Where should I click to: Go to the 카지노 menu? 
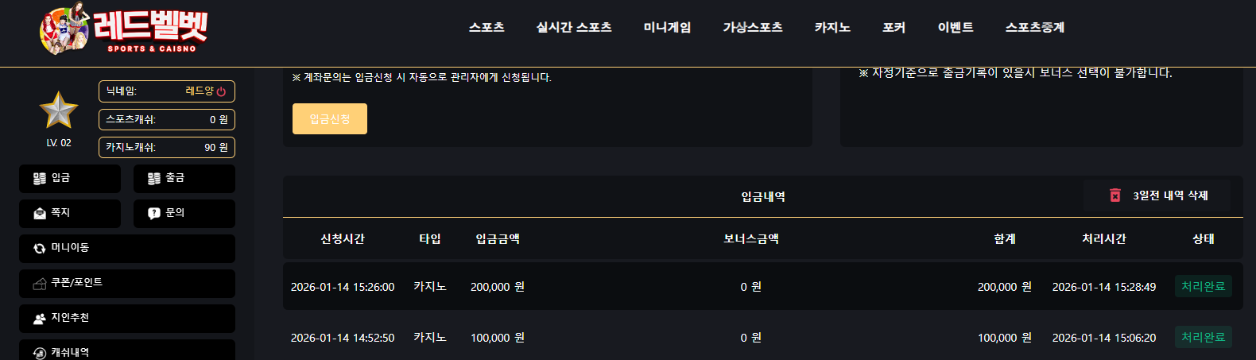[x=832, y=27]
